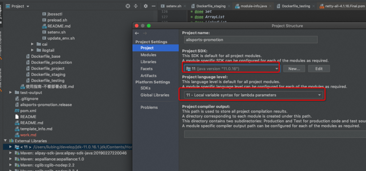Image resolution: width=366 pixels, height=171 pixels.
Task: Select preload.sh file in tree
Action: click(57, 20)
